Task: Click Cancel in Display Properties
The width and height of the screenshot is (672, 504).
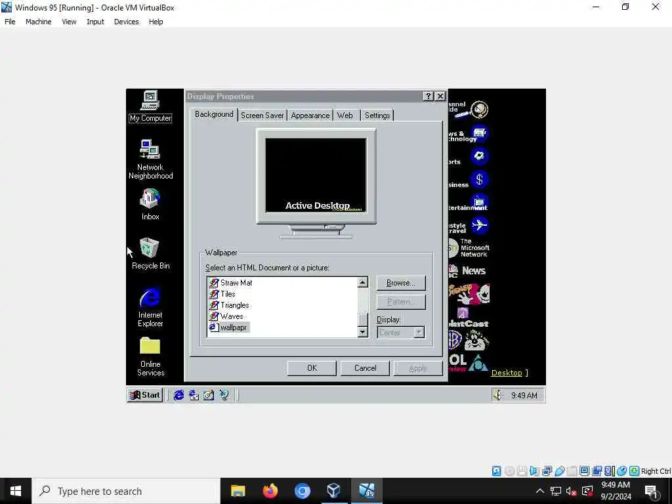Action: 365,368
